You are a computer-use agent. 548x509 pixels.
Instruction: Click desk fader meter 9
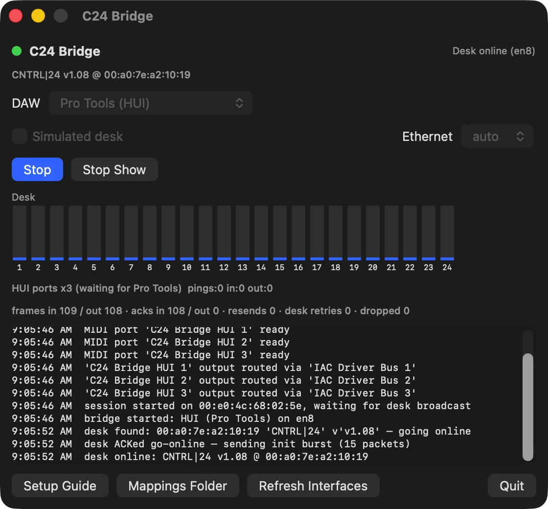click(168, 233)
